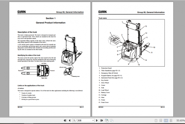This screenshot has height=124, width=185.
Task: Click 'Load Wheel' list item
Action: click(105, 90)
